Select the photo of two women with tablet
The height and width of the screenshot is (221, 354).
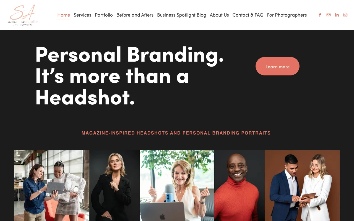click(52, 186)
